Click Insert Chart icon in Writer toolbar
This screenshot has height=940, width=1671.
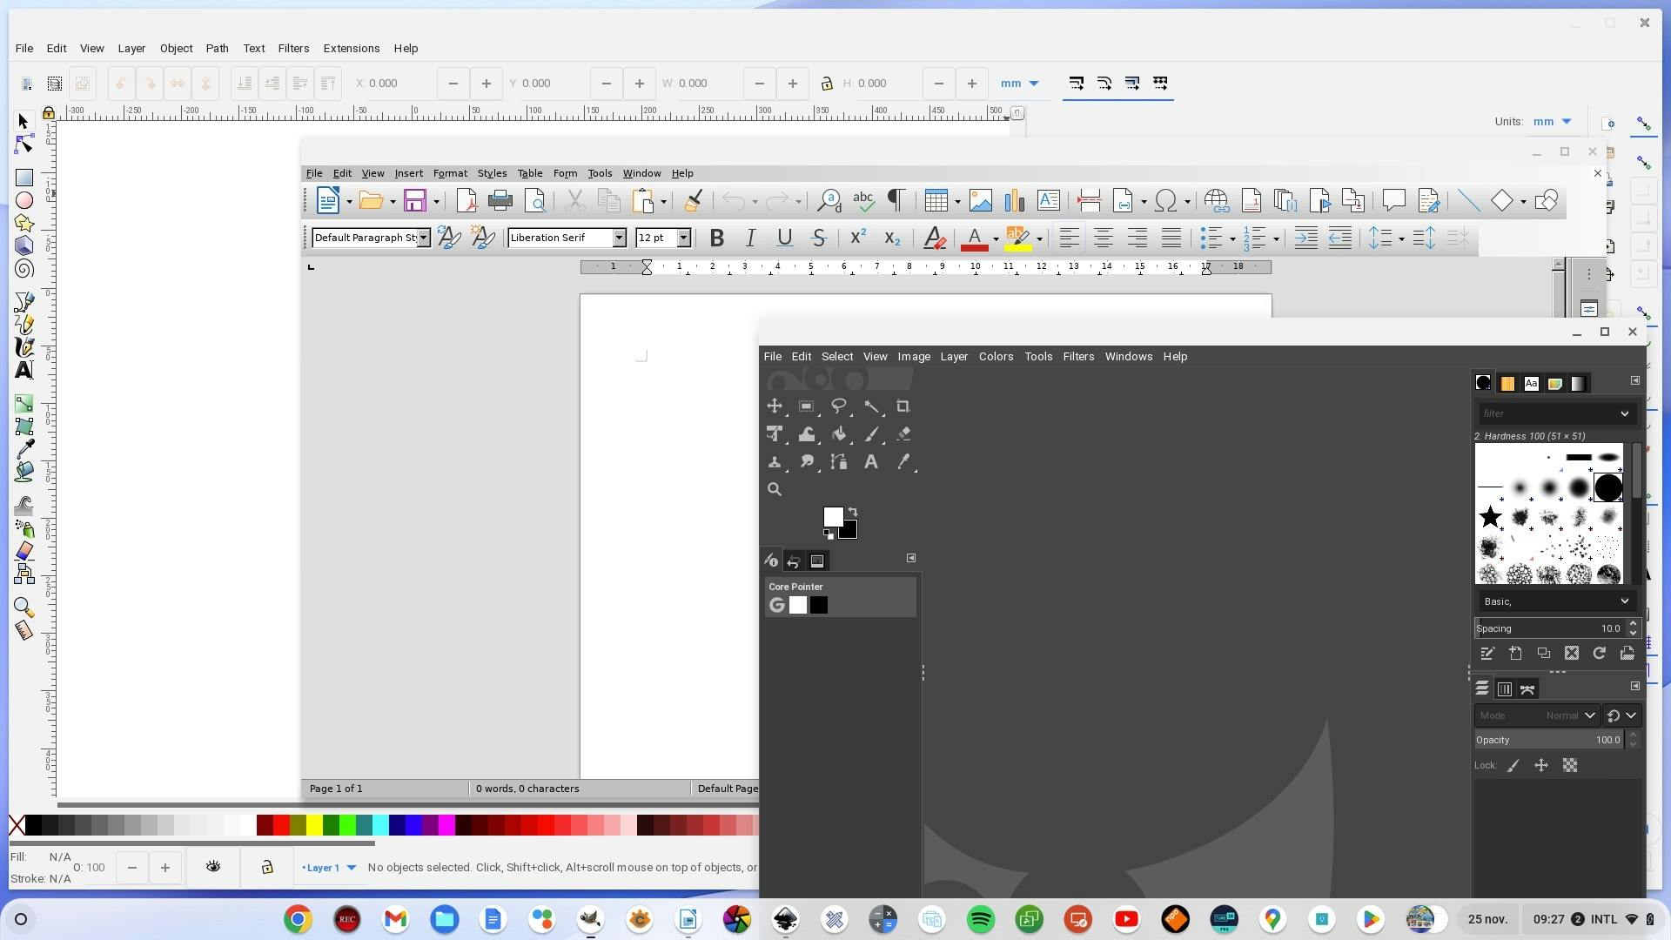(x=1014, y=201)
